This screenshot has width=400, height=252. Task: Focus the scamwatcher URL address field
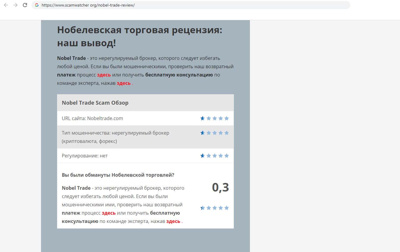pos(178,5)
